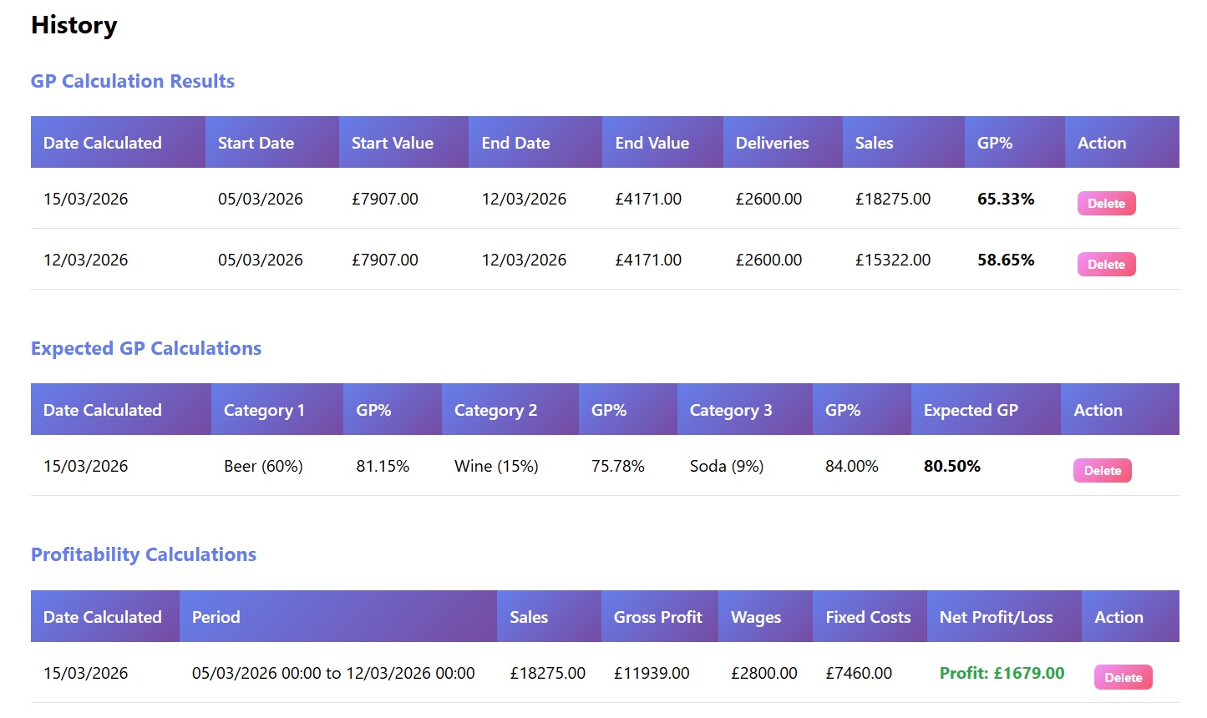1207x718 pixels.
Task: Click the History page title
Action: 74,25
